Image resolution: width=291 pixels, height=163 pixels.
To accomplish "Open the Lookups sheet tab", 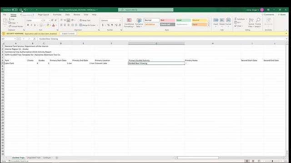I will (x=47, y=158).
